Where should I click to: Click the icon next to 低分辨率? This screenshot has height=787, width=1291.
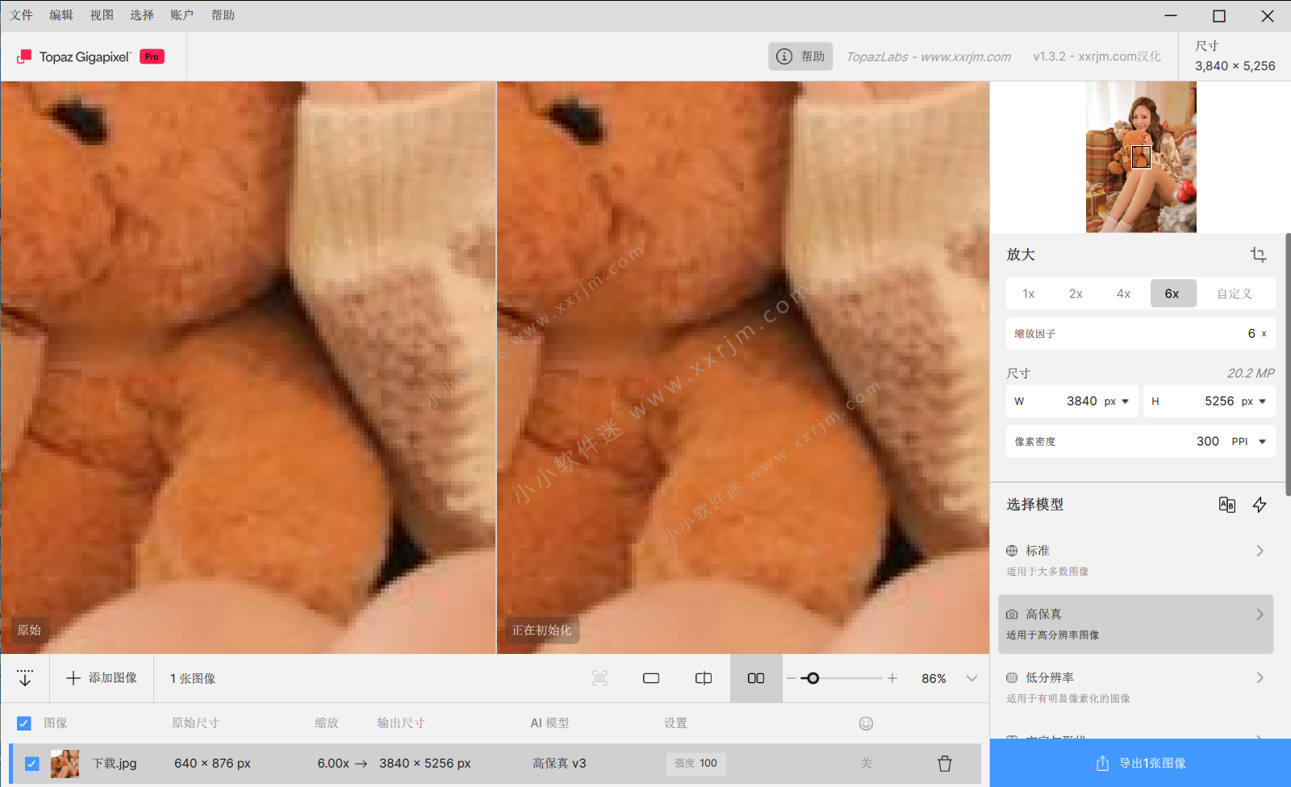(x=1012, y=677)
